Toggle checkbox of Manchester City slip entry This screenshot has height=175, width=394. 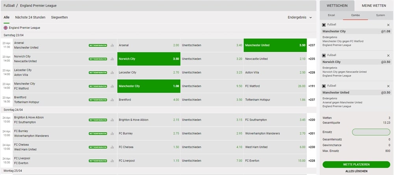324,25
